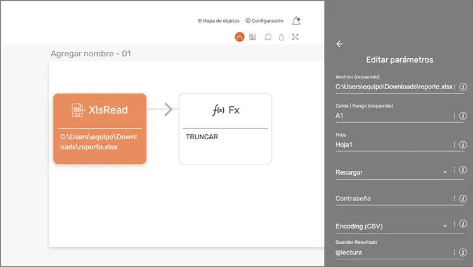Show info for the Hoja field
The width and height of the screenshot is (473, 267).
coord(463,145)
